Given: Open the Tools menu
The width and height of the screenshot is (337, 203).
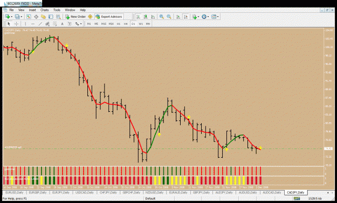Looking at the screenshot, I should point(57,10).
